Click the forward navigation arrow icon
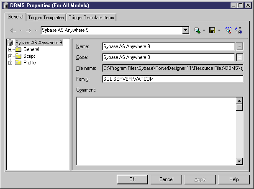The height and width of the screenshot is (189, 254). point(28,30)
